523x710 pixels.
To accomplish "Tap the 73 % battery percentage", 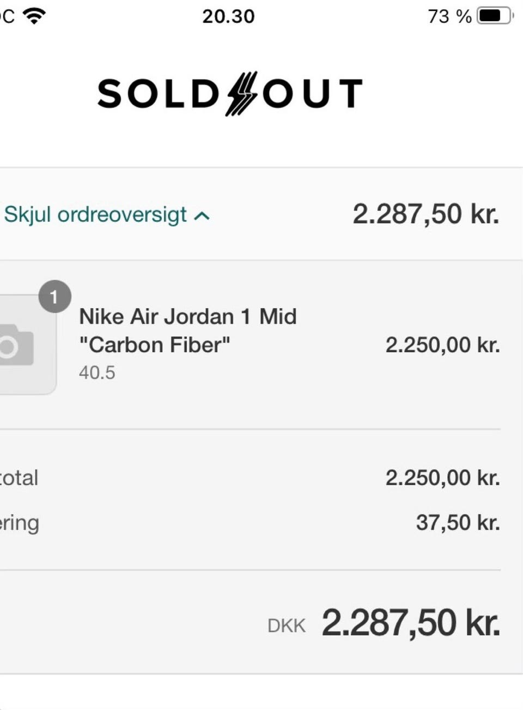I will (x=449, y=16).
